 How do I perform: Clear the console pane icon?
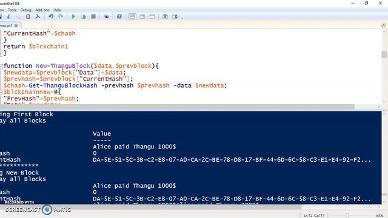[x=38, y=16]
